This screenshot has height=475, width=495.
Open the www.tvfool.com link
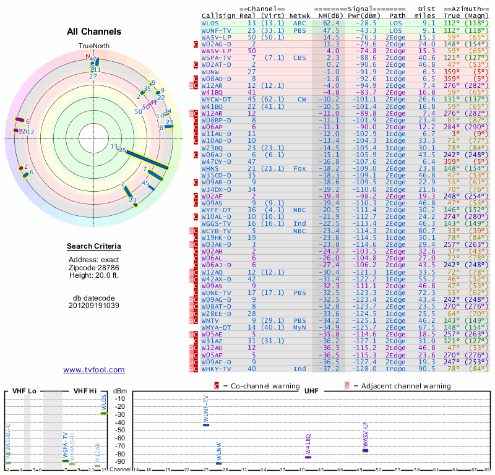tap(94, 370)
